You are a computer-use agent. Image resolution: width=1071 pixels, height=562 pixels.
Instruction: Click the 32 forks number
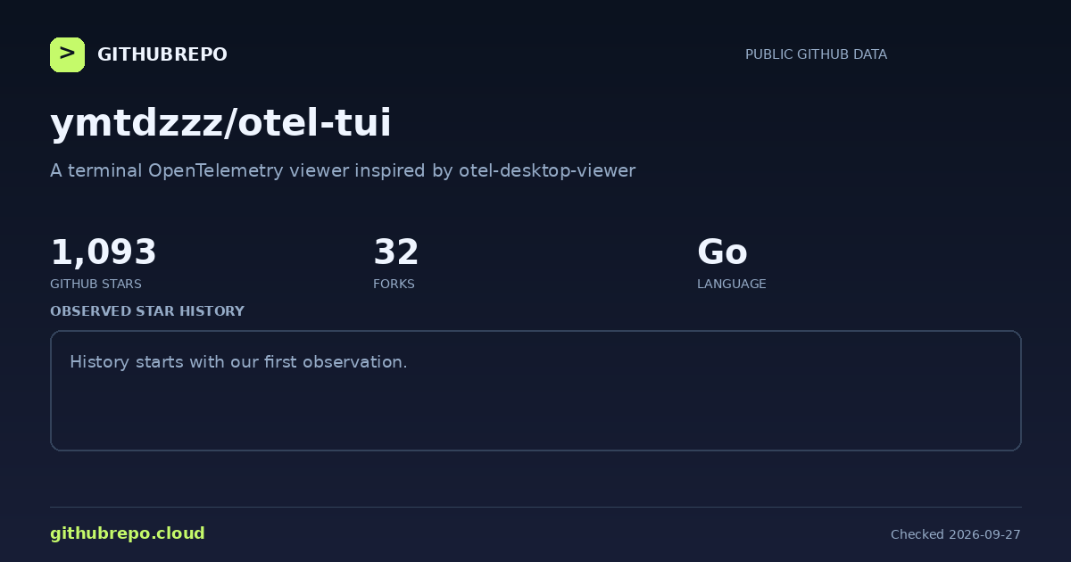point(396,252)
